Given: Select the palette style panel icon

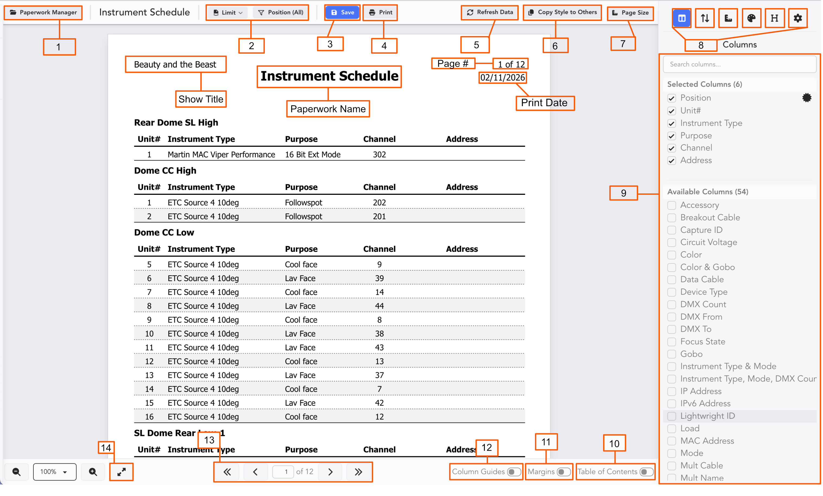Looking at the screenshot, I should point(751,18).
